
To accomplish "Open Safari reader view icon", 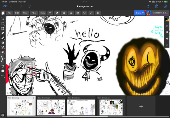I will (30, 6).
